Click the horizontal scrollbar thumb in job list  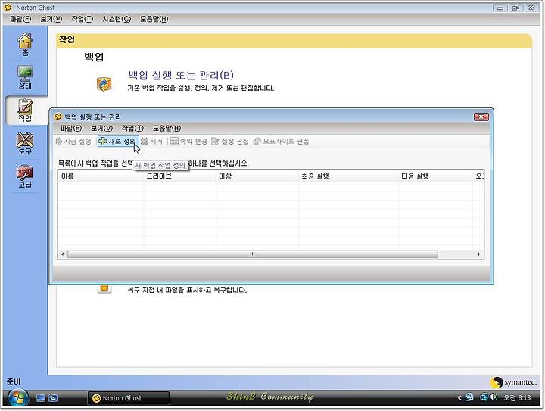click(252, 254)
